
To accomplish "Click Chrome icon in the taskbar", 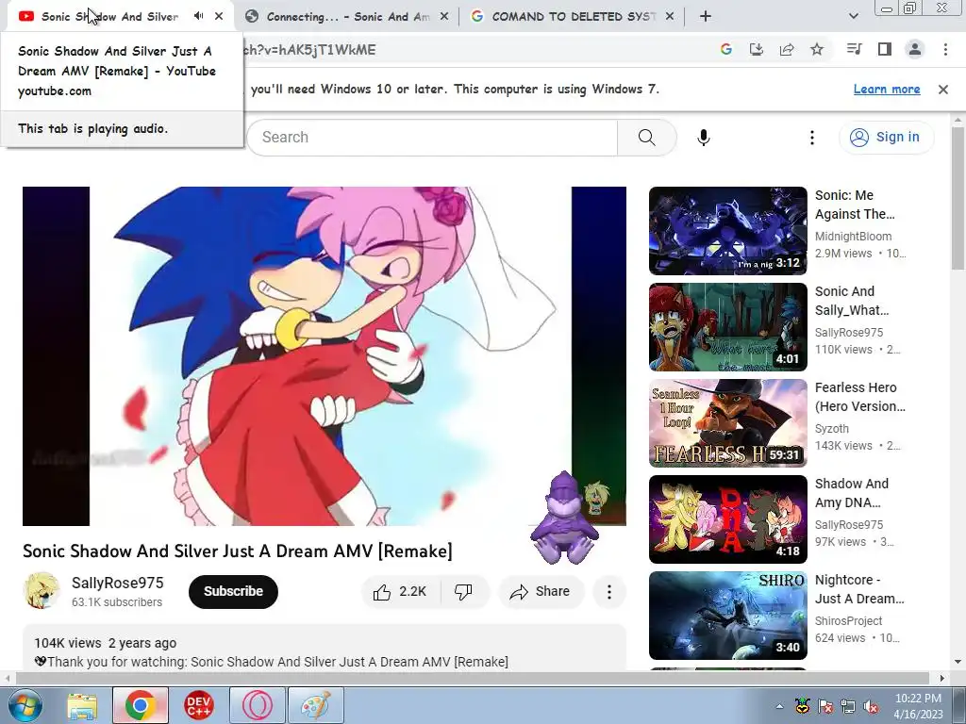I will coord(141,705).
